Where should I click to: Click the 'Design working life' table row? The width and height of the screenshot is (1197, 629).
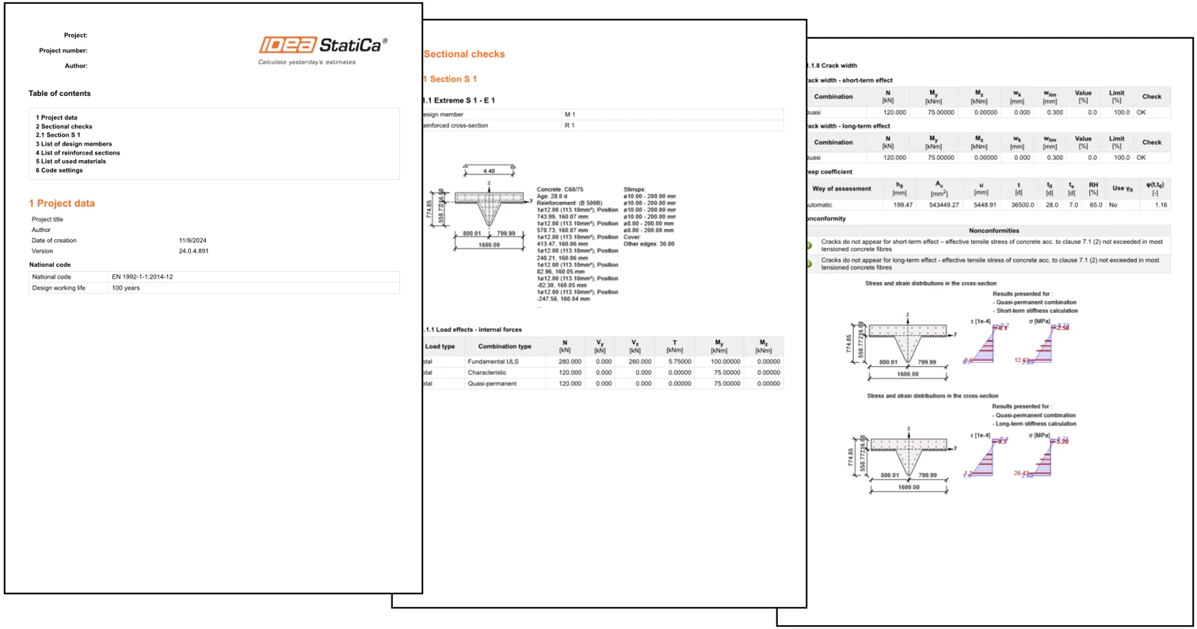(x=214, y=288)
